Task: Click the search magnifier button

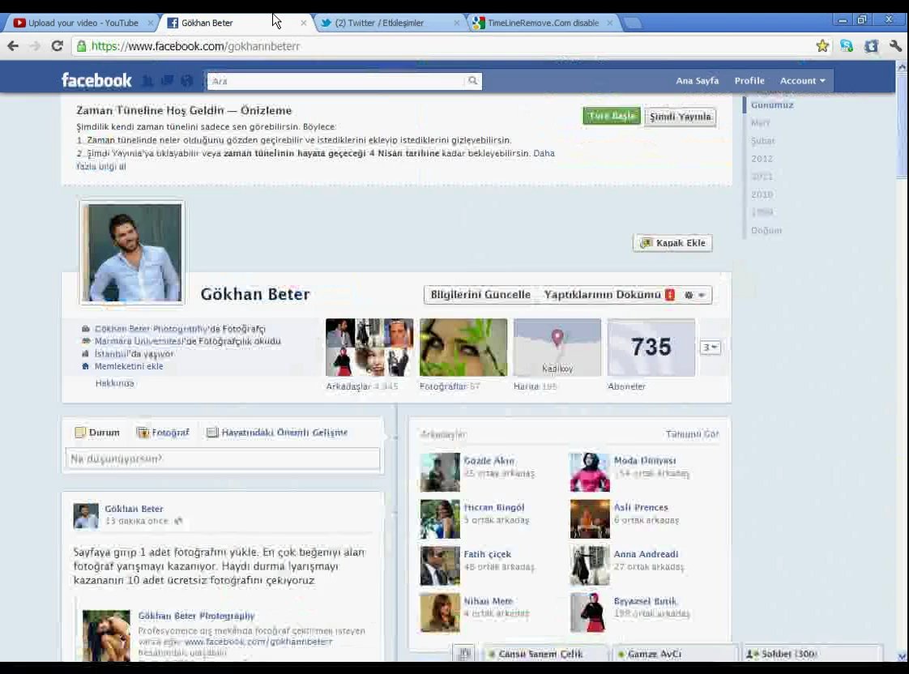Action: pyautogui.click(x=472, y=80)
